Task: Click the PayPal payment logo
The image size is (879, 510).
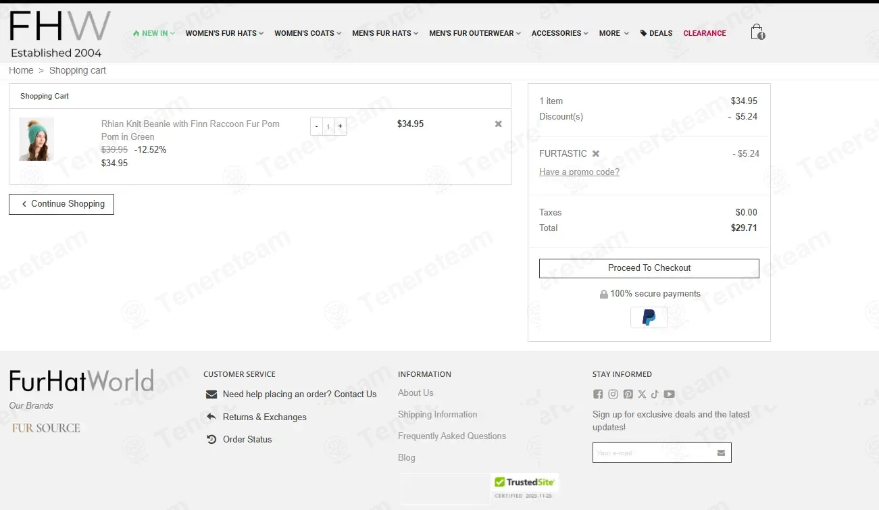Action: pyautogui.click(x=649, y=317)
